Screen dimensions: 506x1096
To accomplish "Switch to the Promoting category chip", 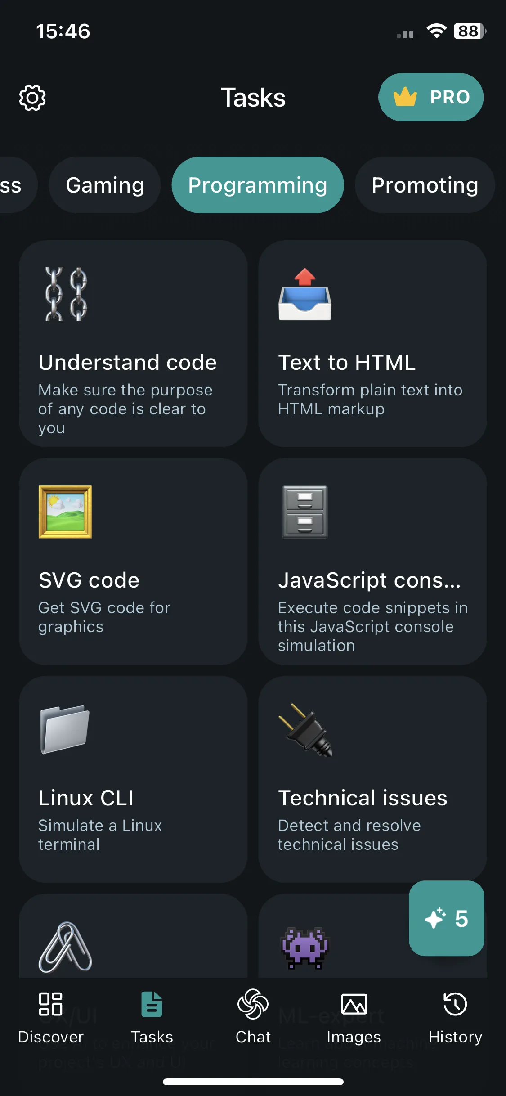I will 425,185.
